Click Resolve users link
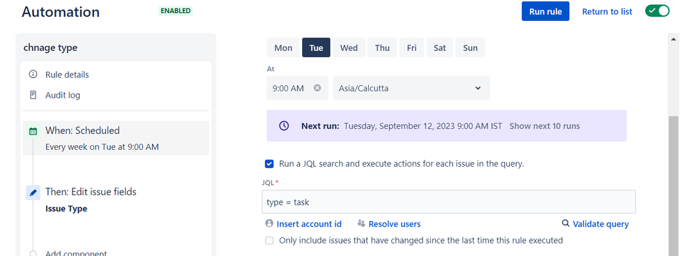696x256 pixels. tap(395, 224)
